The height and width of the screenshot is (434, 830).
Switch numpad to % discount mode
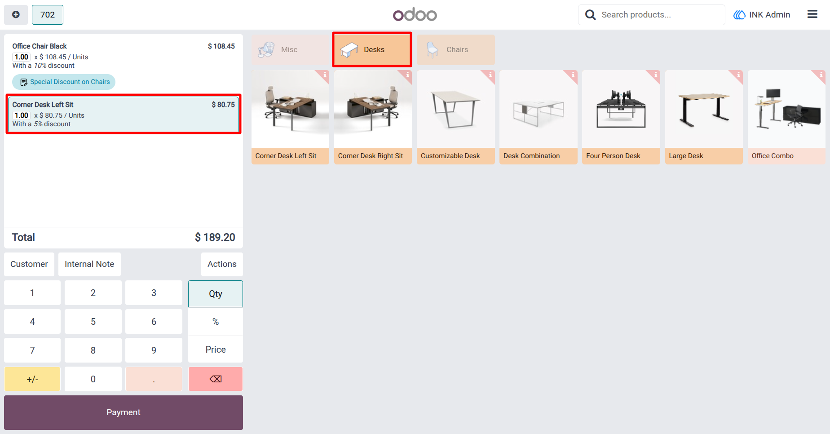coord(216,322)
